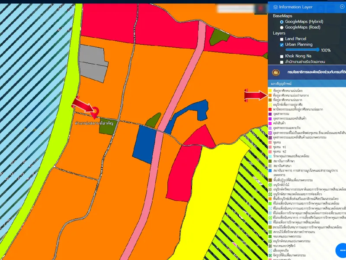Click the department emblem logo
This screenshot has width=346, height=260.
pyautogui.click(x=276, y=72)
